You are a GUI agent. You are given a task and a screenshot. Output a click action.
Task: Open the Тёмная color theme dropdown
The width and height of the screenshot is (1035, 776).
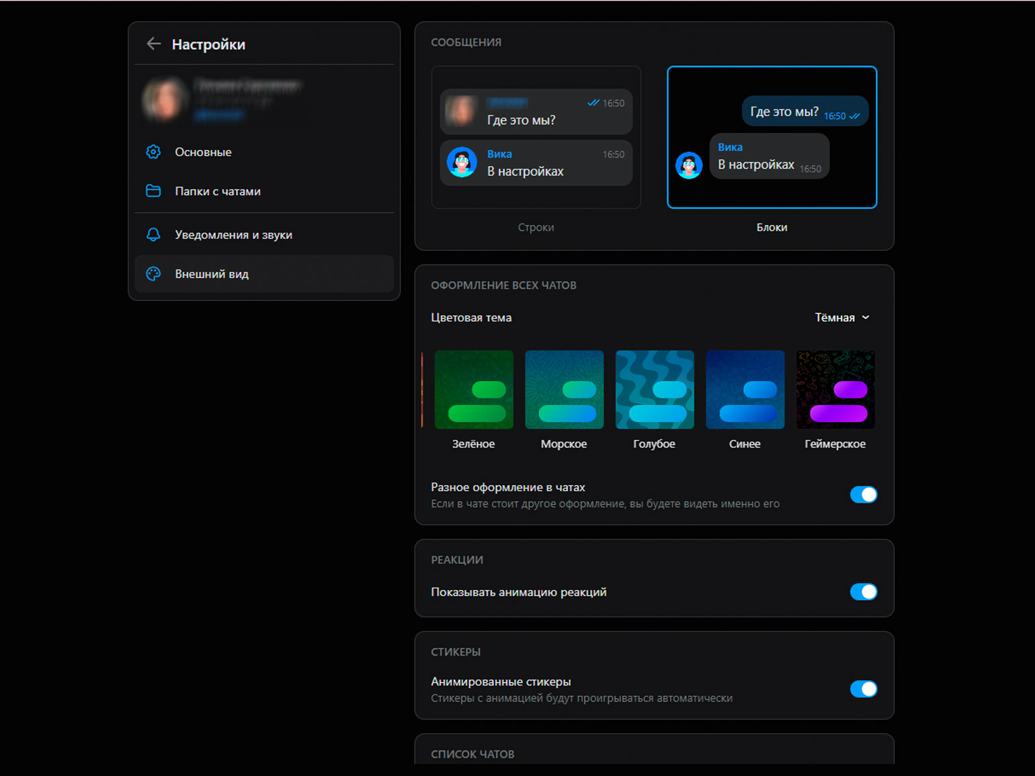pos(835,318)
